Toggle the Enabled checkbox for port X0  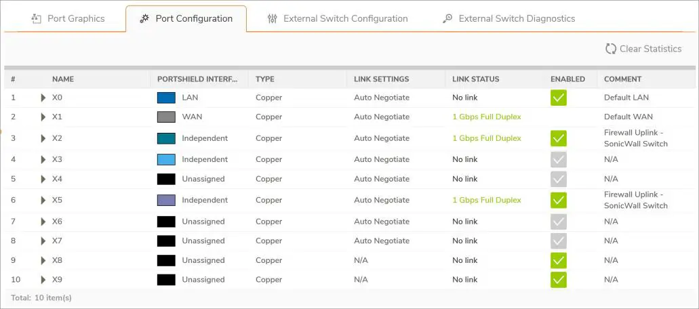click(x=559, y=98)
